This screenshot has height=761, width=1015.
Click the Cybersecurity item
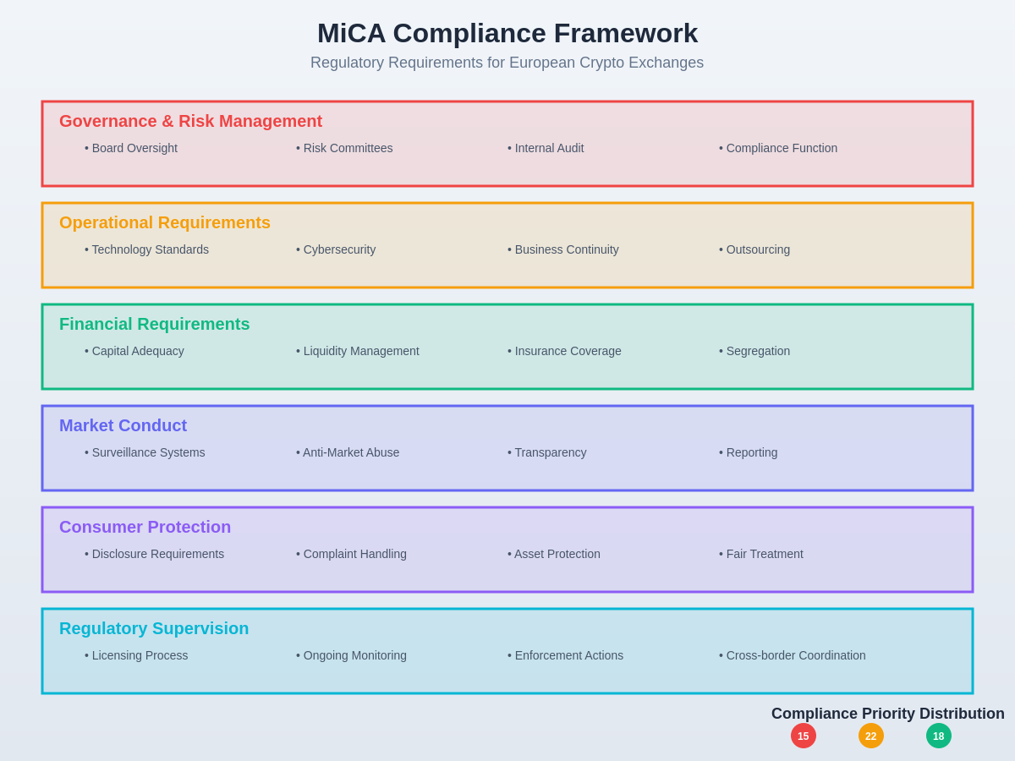(336, 249)
